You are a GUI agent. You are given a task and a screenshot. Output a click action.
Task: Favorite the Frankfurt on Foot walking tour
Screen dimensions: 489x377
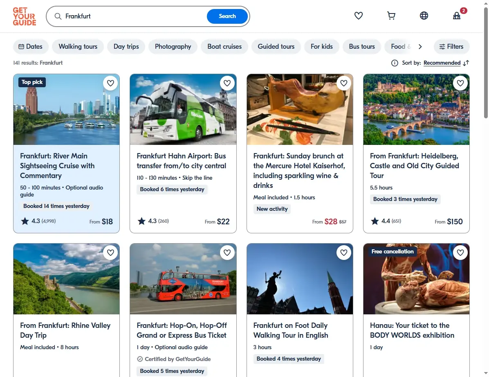(x=344, y=253)
